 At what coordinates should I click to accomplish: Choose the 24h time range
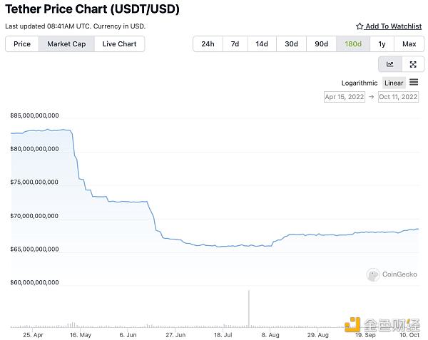point(208,44)
